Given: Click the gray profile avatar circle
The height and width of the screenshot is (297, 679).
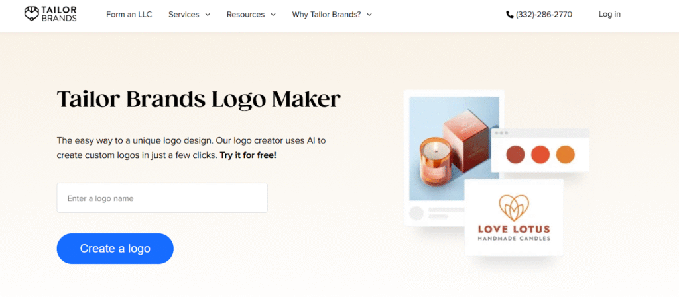Looking at the screenshot, I should [x=416, y=214].
